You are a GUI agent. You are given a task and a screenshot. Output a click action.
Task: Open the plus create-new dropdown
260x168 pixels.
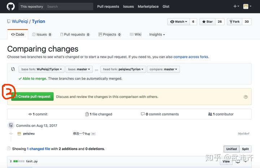point(236,6)
